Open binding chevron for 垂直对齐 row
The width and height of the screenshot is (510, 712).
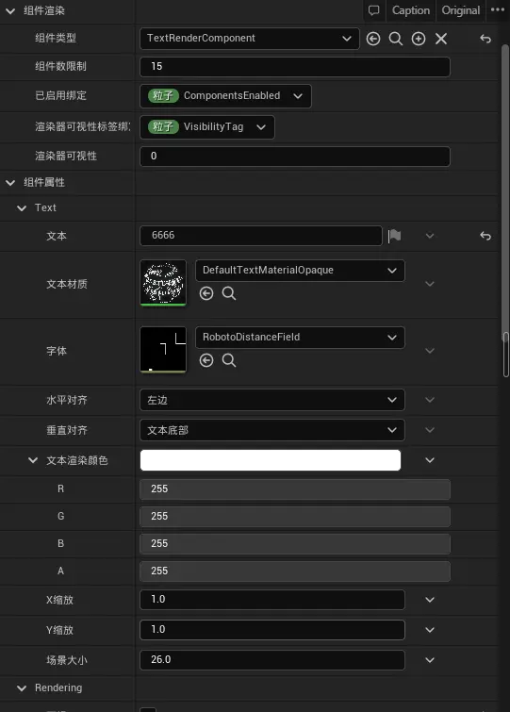[x=430, y=430]
